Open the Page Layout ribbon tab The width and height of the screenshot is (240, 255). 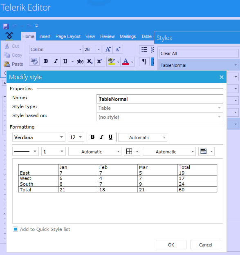[x=68, y=36]
